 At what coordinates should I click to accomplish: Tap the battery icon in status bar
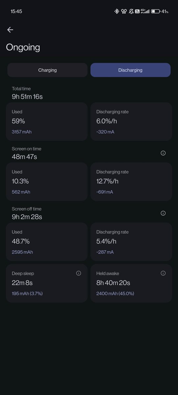(156, 11)
